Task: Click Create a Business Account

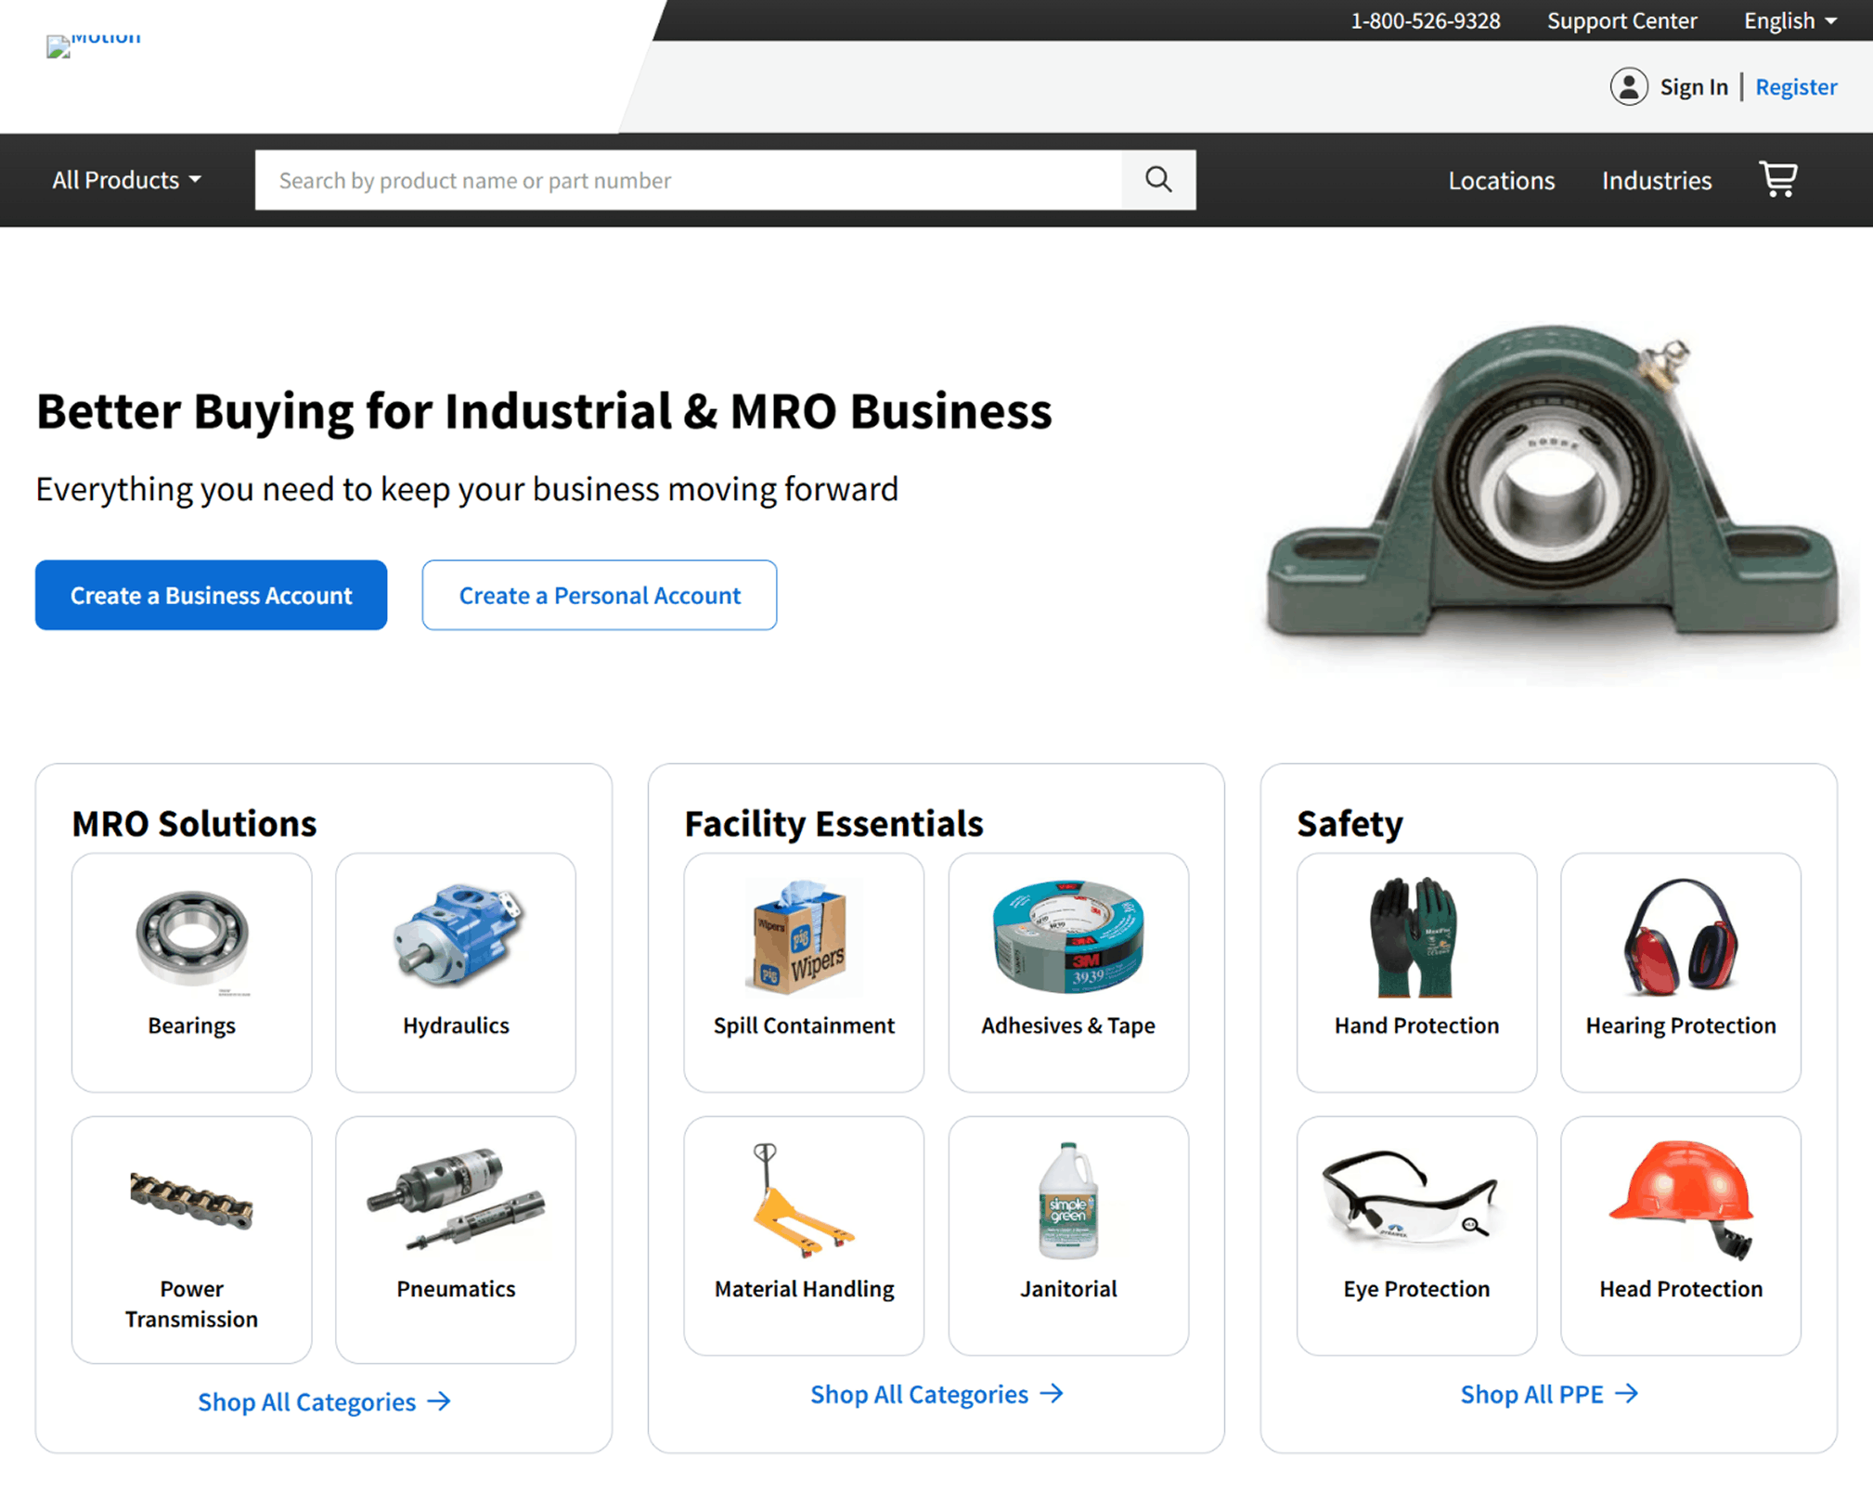Action: click(x=211, y=595)
